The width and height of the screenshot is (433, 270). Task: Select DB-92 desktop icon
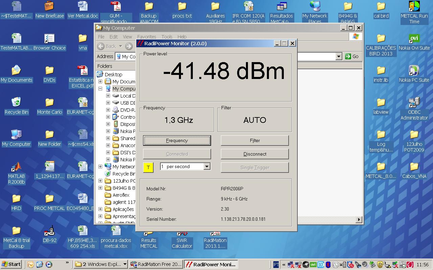point(49,235)
